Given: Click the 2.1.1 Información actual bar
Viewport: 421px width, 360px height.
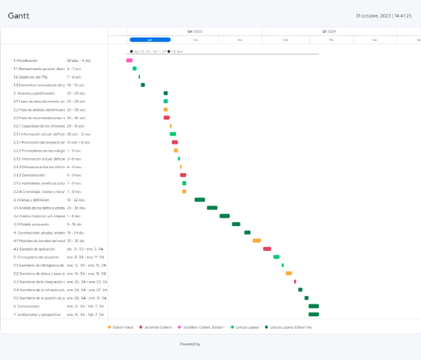Looking at the screenshot, I should pos(173,134).
